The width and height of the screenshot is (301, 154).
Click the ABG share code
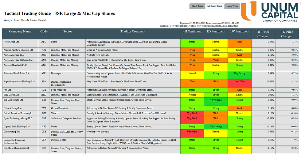coord(44,42)
